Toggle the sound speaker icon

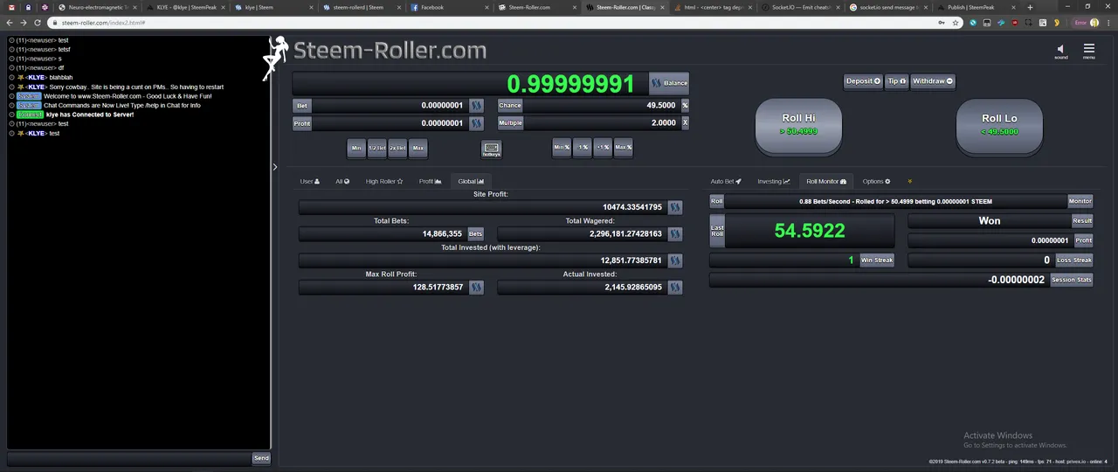(1060, 50)
